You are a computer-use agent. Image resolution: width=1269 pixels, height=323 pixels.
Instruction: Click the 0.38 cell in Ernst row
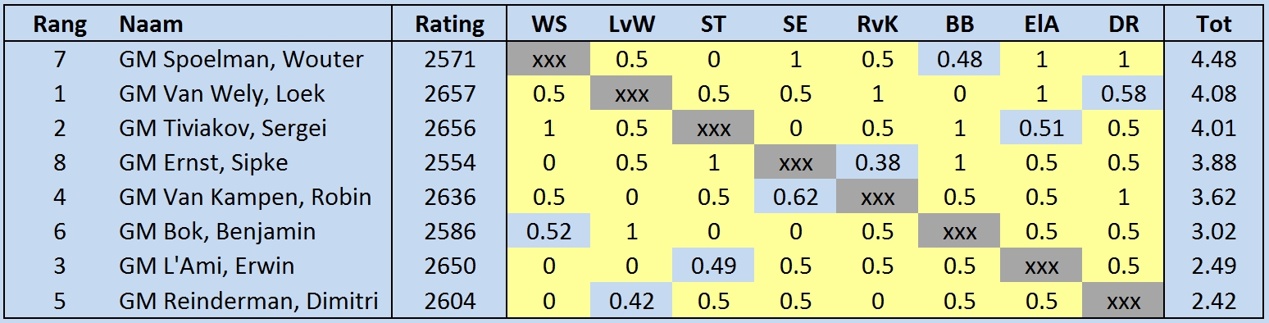(x=876, y=162)
